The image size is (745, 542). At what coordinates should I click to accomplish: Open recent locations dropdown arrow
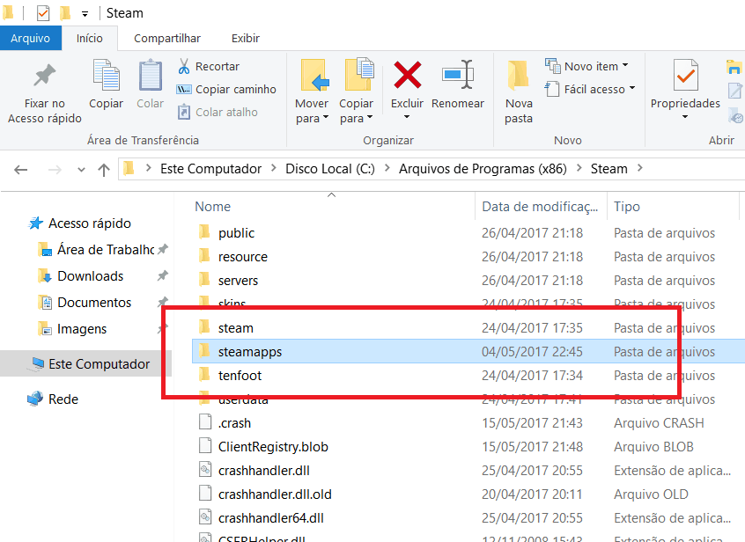pos(81,170)
